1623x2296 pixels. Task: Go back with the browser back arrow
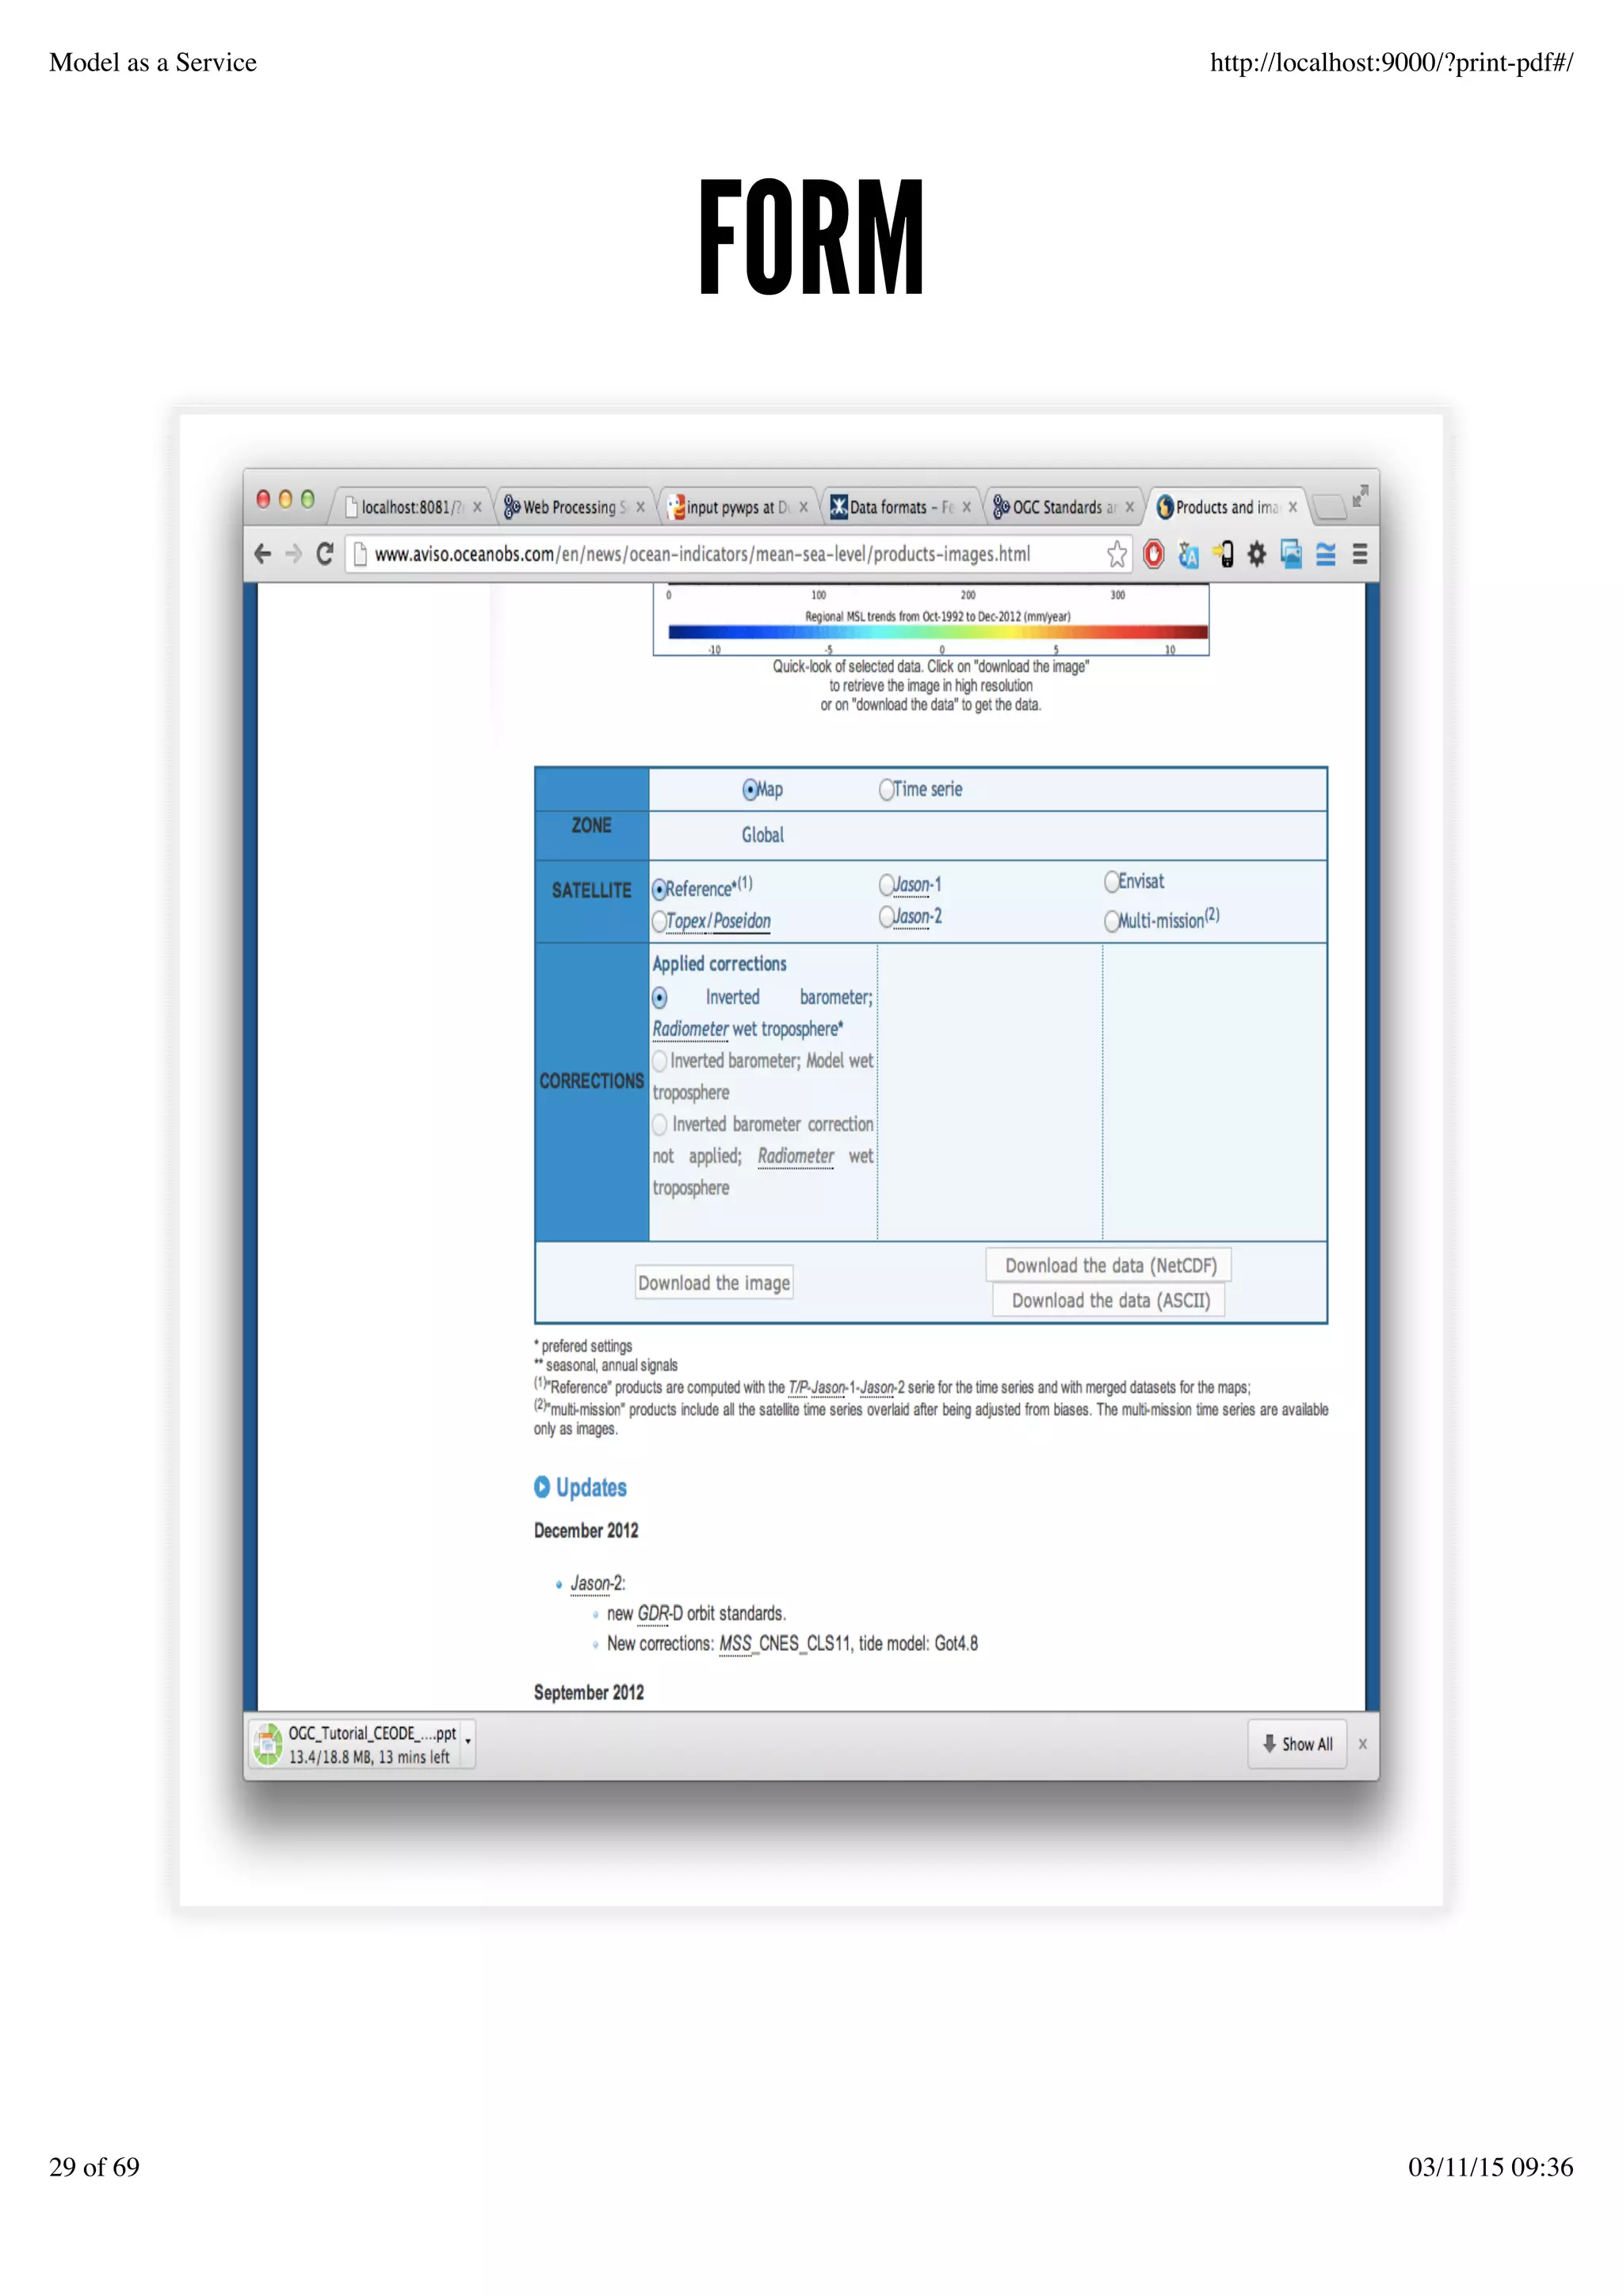pos(263,554)
